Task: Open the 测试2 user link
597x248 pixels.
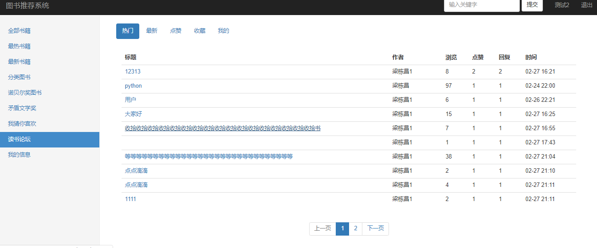Action: [562, 5]
